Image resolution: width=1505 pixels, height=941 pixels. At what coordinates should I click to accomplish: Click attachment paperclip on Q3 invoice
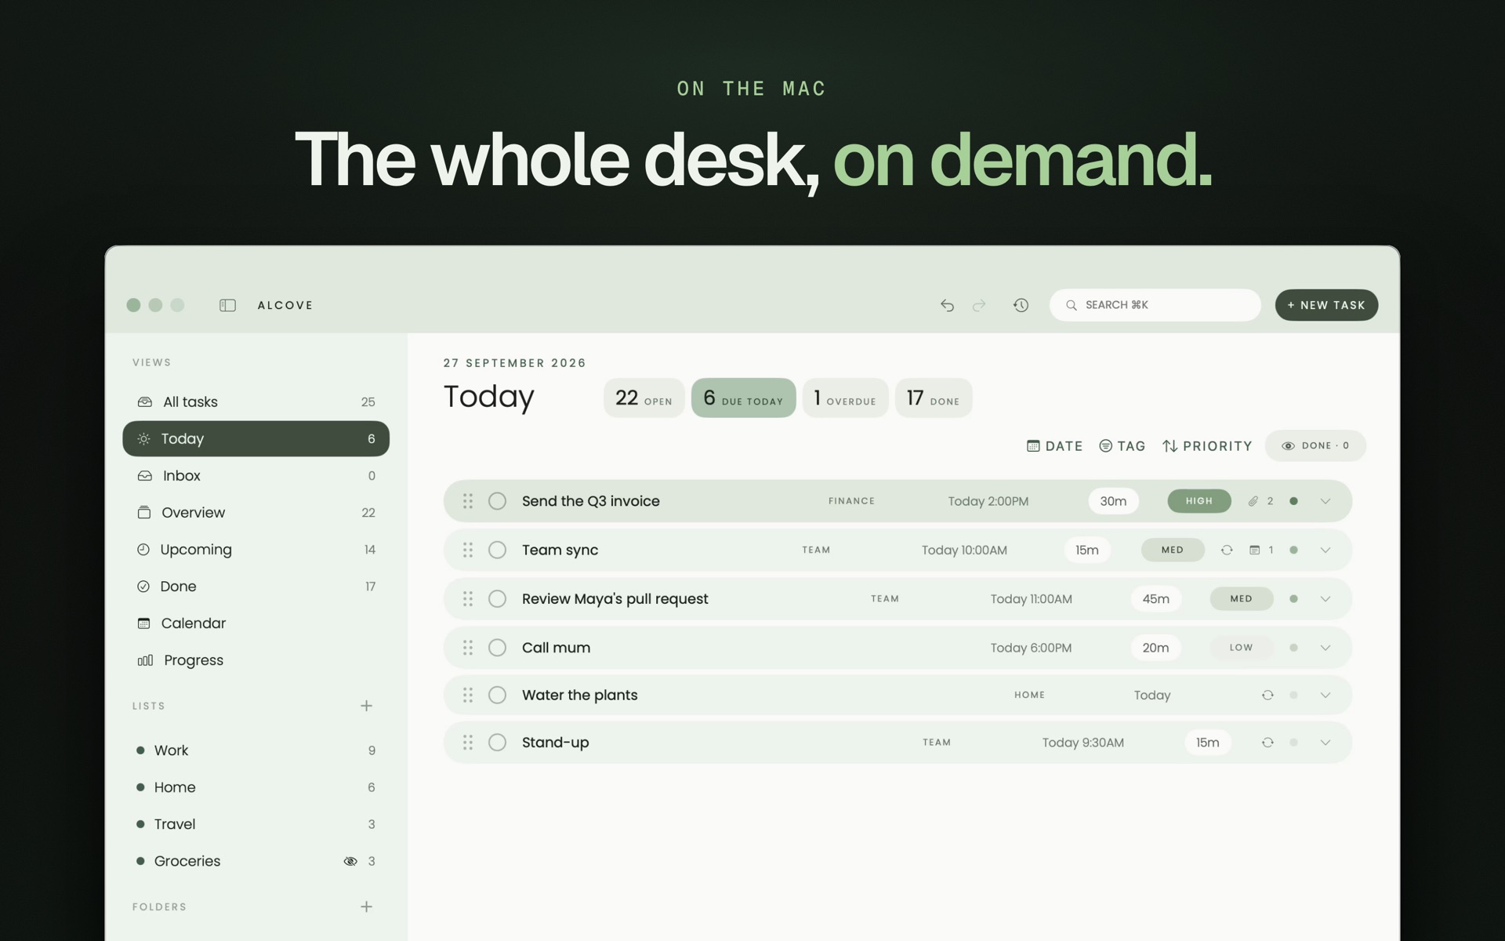click(x=1253, y=501)
